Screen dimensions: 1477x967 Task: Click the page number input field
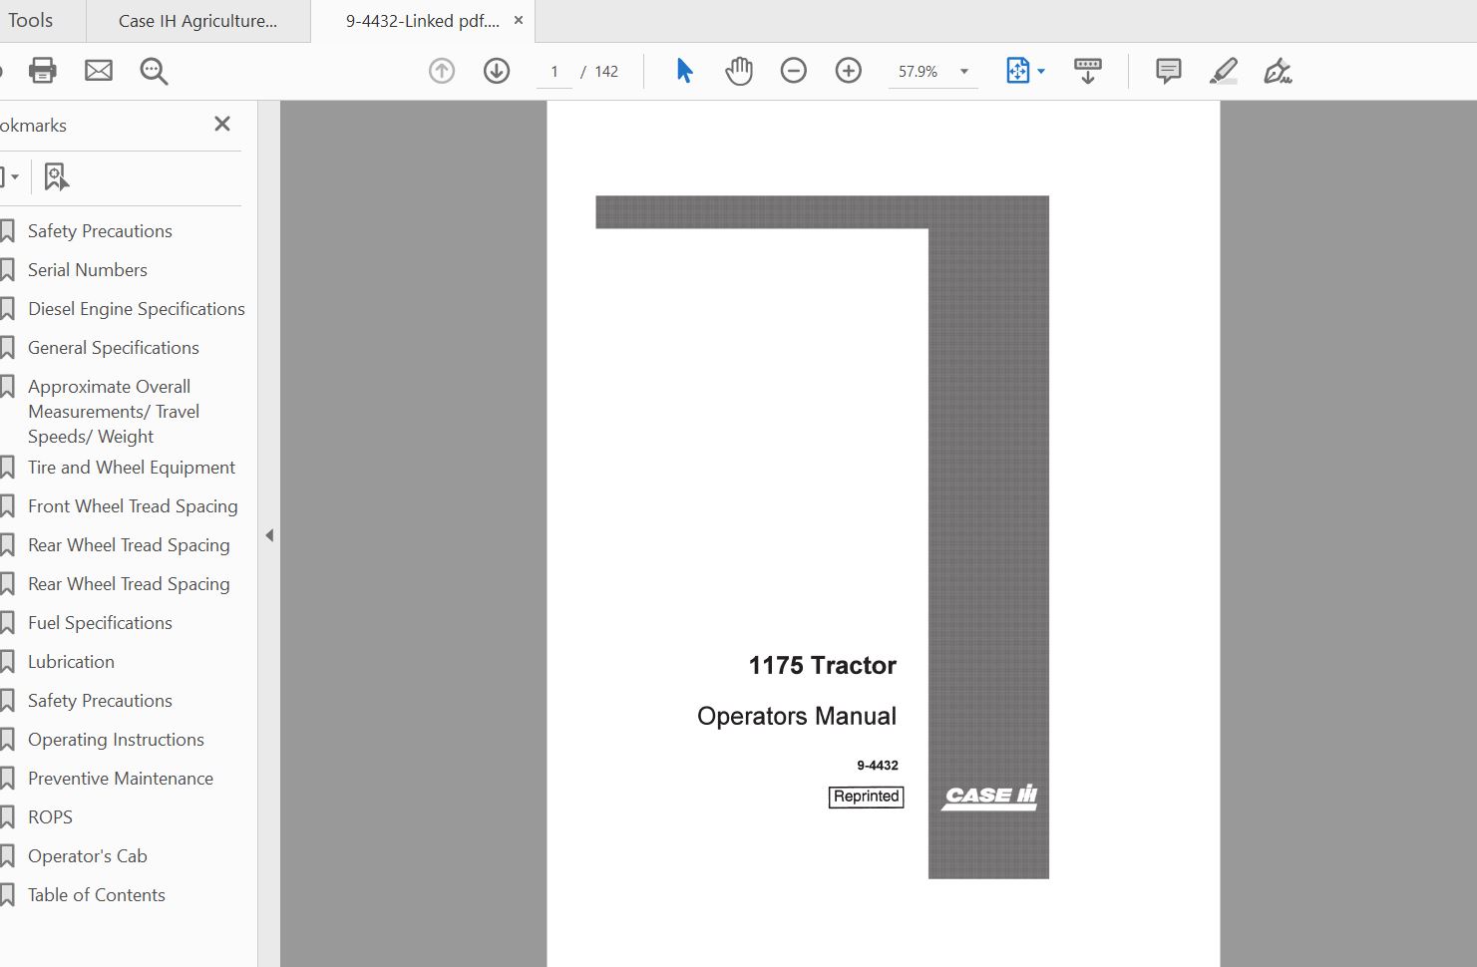[554, 71]
